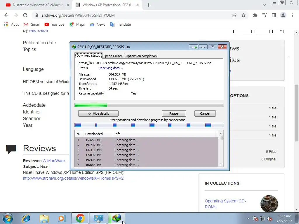299x224 pixels.
Task: Open the Translate bookmark
Action: point(121,24)
